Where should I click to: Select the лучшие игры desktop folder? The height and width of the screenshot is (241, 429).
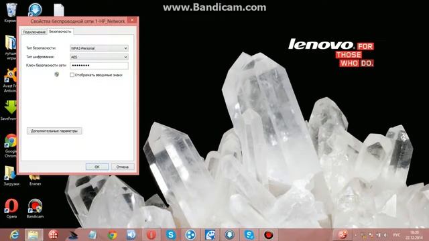[x=11, y=48]
